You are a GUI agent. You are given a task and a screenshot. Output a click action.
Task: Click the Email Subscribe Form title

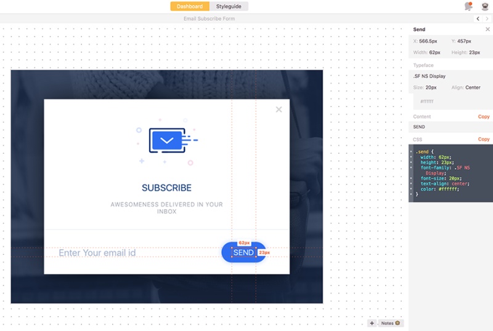[209, 18]
